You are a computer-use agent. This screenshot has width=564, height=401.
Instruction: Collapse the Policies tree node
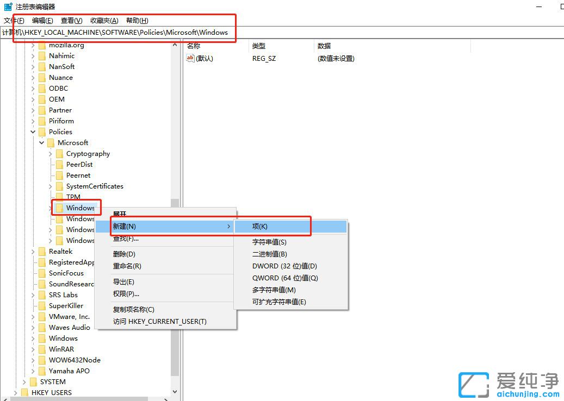pyautogui.click(x=33, y=131)
